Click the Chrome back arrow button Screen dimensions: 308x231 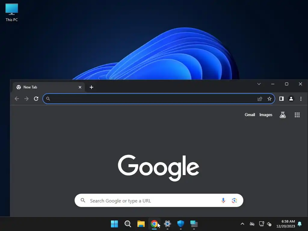click(17, 99)
